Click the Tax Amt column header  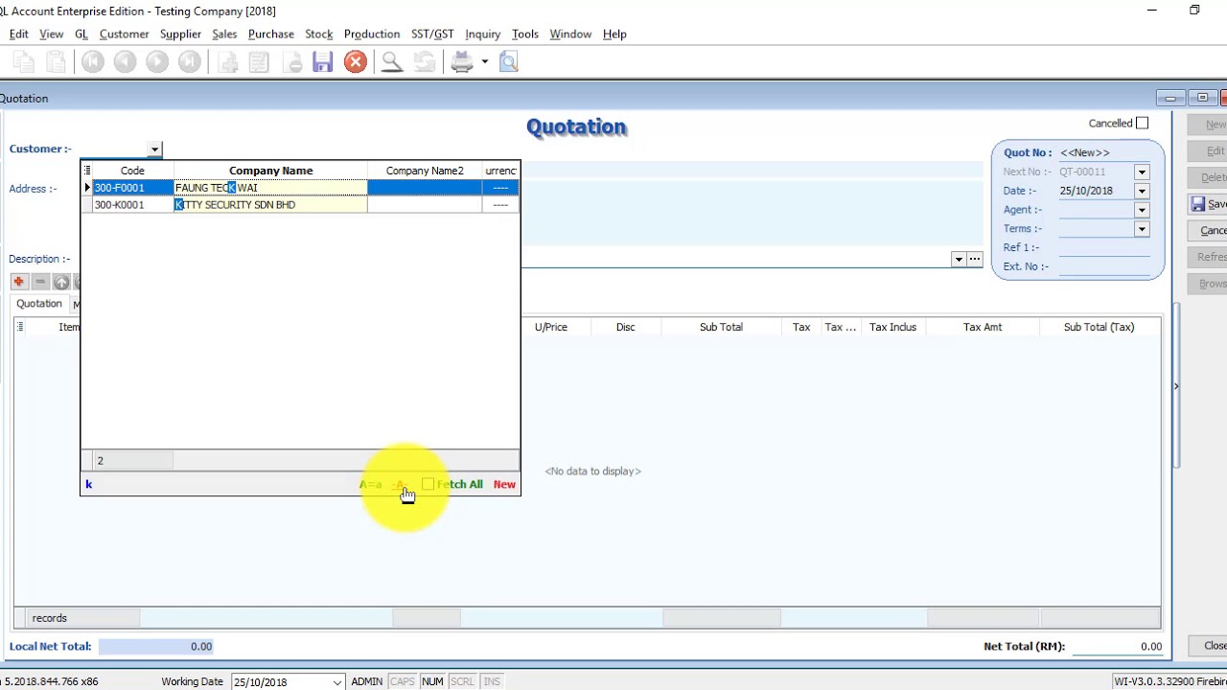click(x=983, y=327)
